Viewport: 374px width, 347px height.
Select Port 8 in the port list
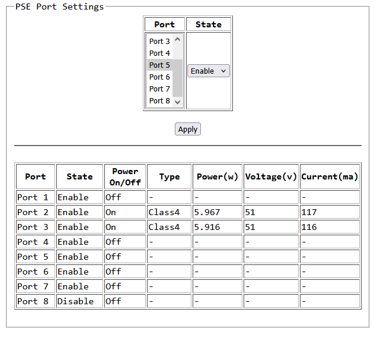159,101
